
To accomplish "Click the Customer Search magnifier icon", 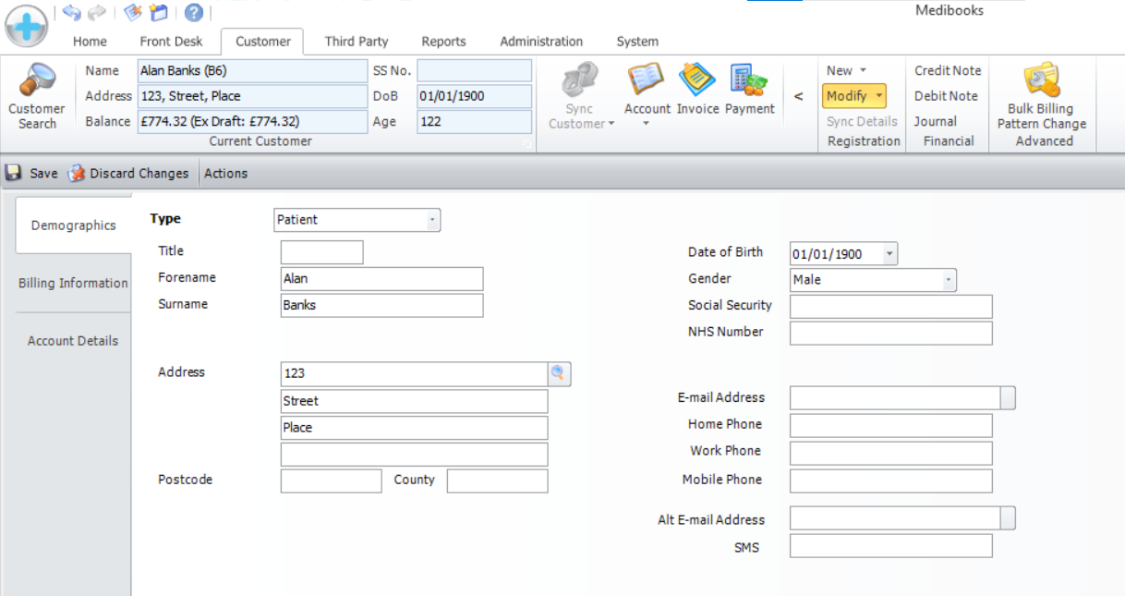I will click(37, 80).
